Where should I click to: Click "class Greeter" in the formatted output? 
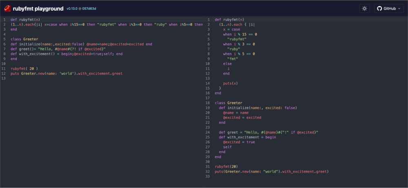(x=228, y=103)
